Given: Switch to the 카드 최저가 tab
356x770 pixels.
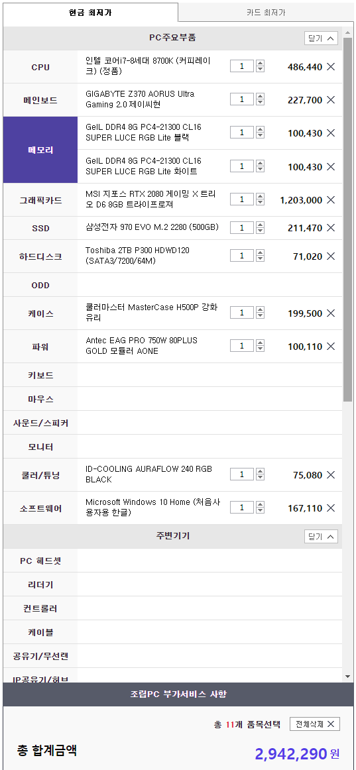Looking at the screenshot, I should (x=266, y=13).
